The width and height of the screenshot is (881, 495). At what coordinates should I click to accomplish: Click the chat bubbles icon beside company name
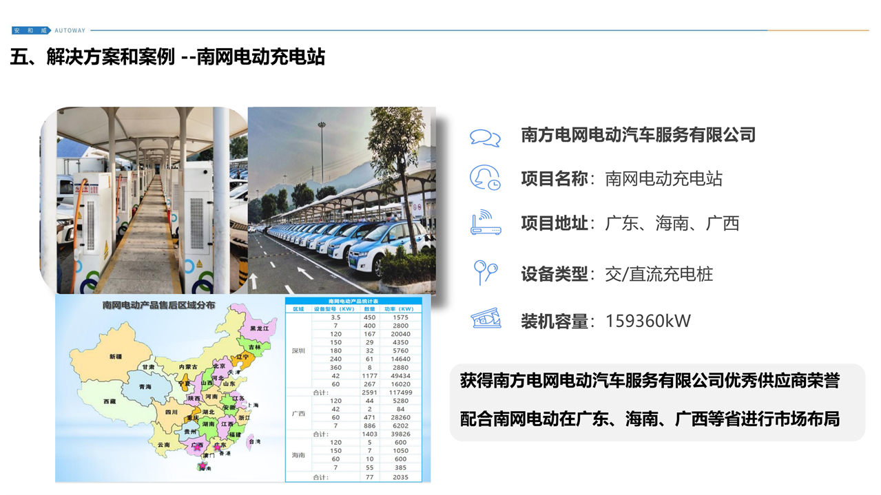pos(485,137)
